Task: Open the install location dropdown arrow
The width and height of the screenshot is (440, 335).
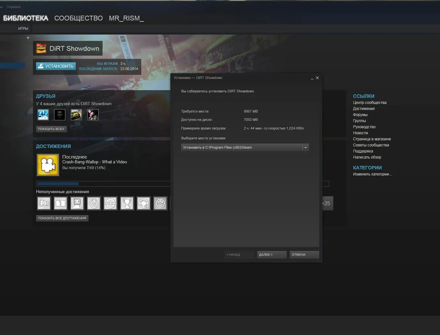Action: point(305,147)
